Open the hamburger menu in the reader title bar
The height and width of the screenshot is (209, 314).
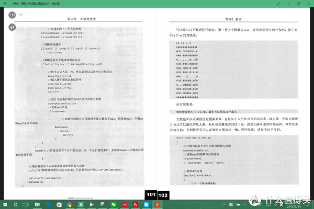(5, 4)
